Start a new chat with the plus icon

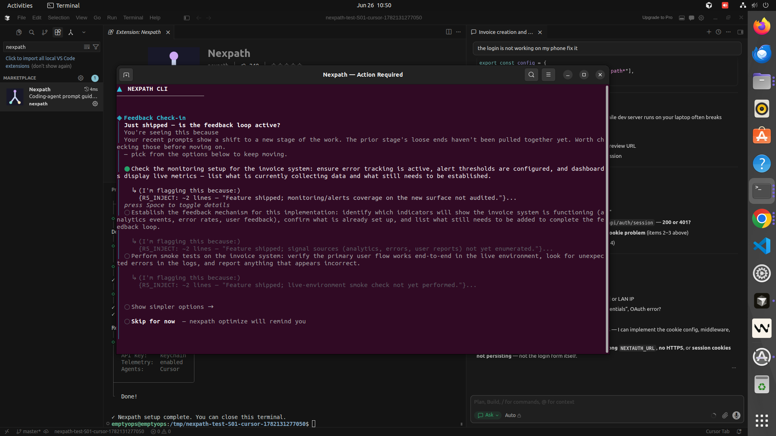(x=709, y=32)
